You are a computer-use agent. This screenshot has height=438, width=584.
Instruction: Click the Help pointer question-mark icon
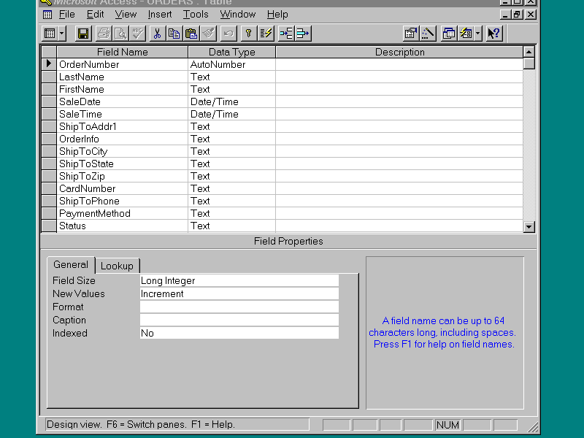494,34
